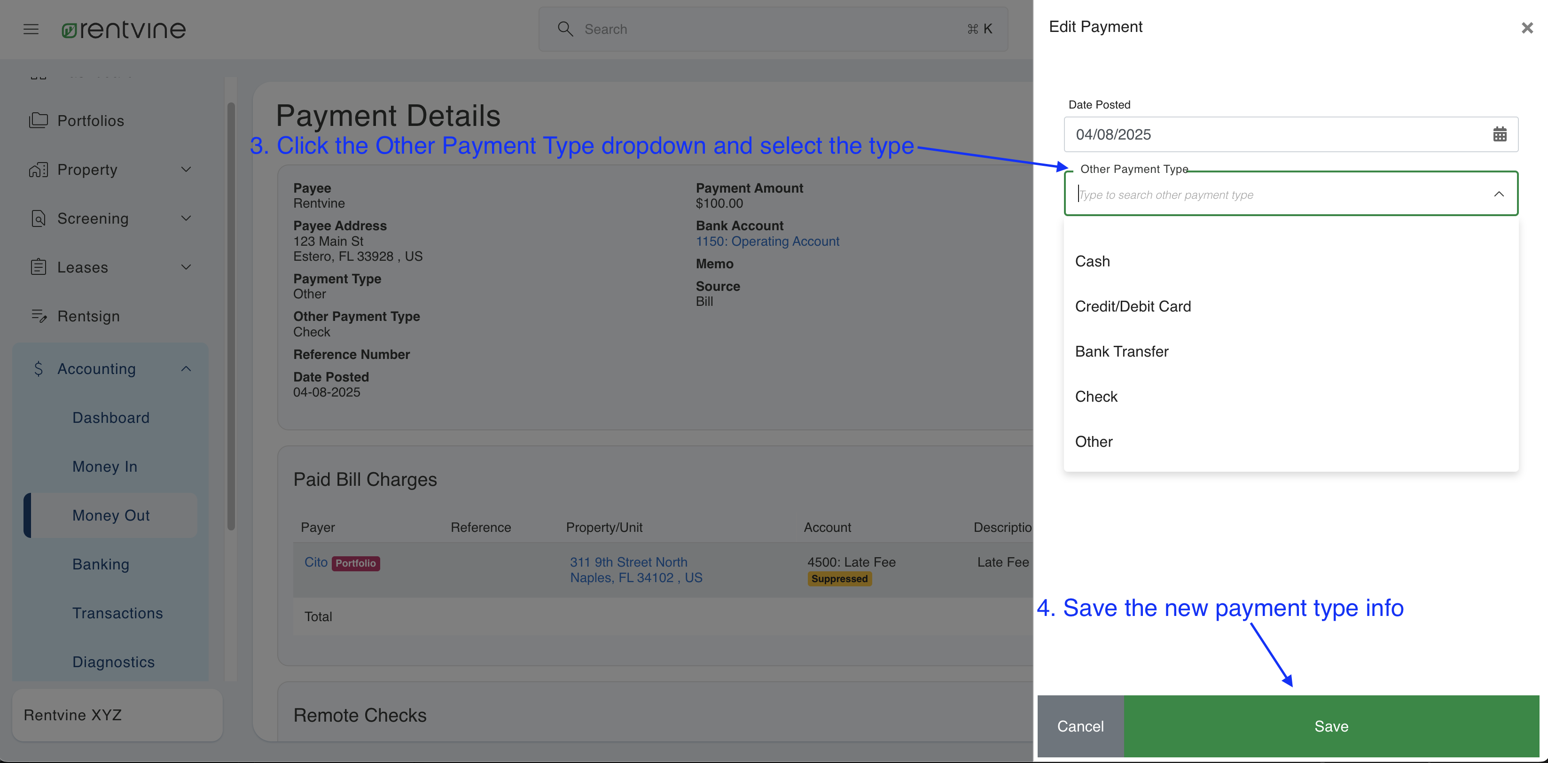Open the Diagnostics section
Screen dimensions: 1548x763
[x=113, y=662]
